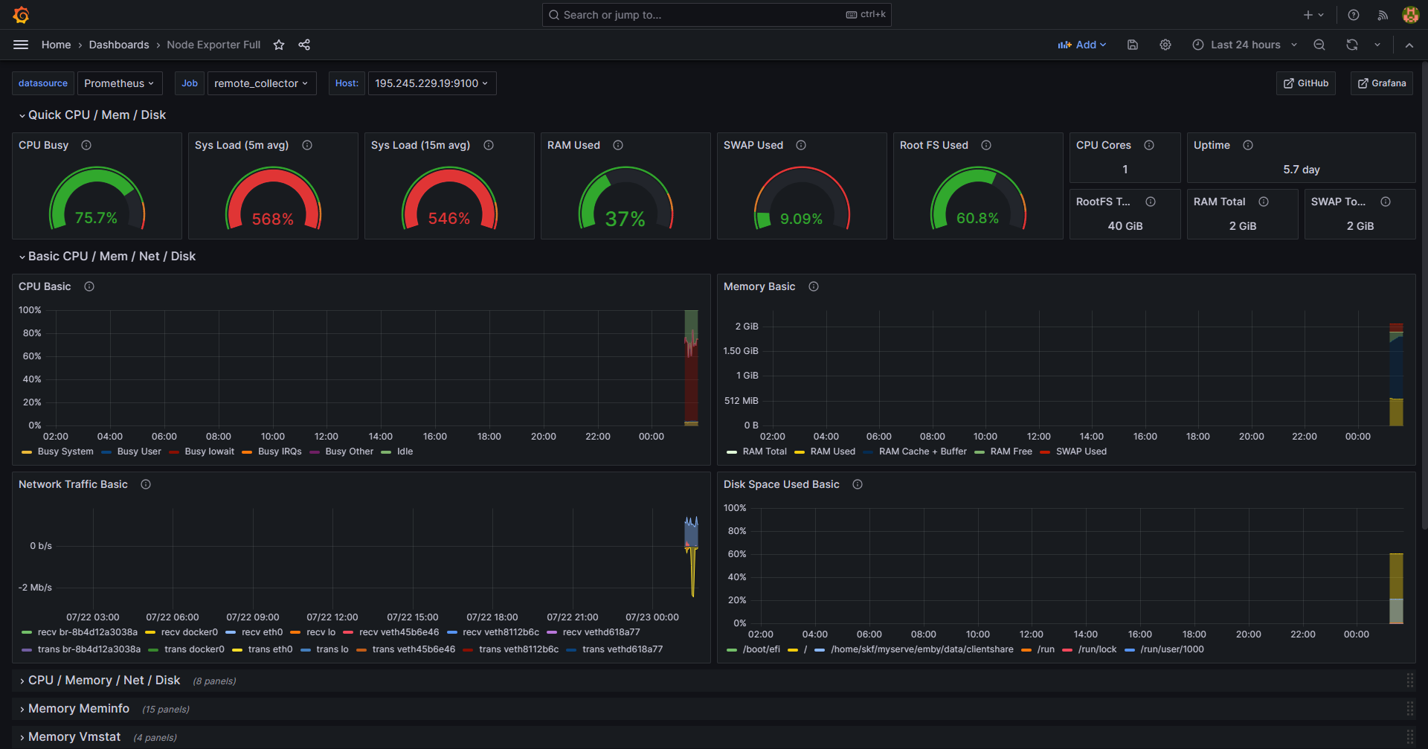This screenshot has height=749, width=1428.
Task: Star the Node Exporter Full dashboard
Action: point(279,45)
